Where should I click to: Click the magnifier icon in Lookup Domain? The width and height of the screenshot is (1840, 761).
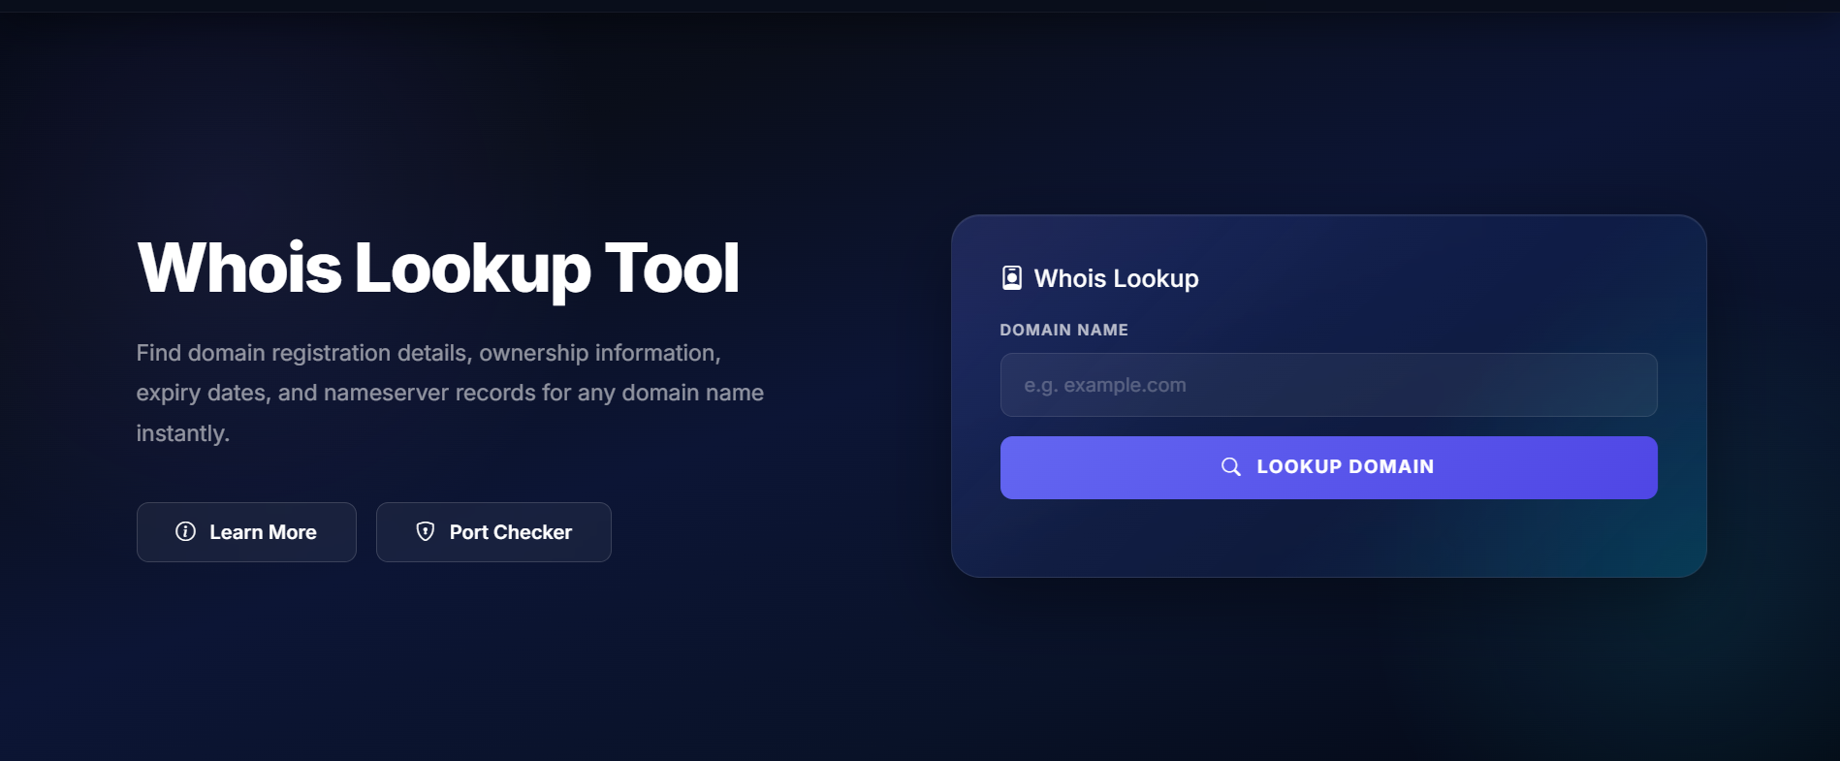pyautogui.click(x=1230, y=466)
